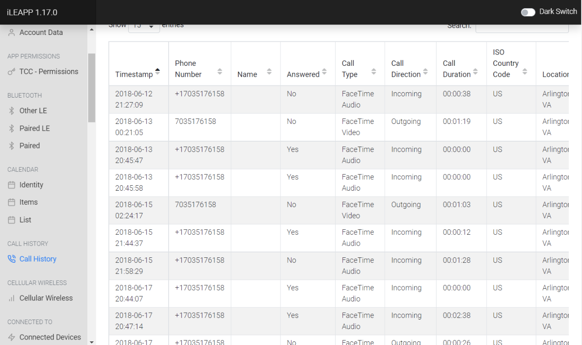
Task: Click timestamp 2018-06-13 00:21:05 cell
Action: 139,127
